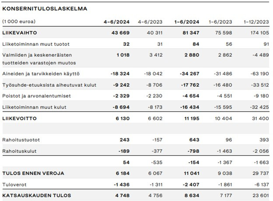
Task: Click the Tuloverot row label
Action: tap(14, 185)
